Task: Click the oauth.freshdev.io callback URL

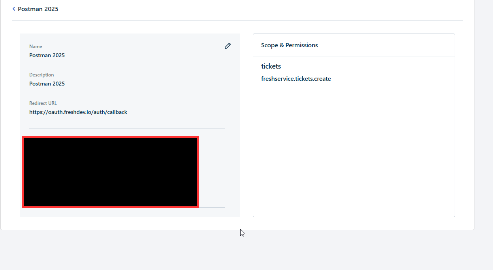Action: [78, 112]
